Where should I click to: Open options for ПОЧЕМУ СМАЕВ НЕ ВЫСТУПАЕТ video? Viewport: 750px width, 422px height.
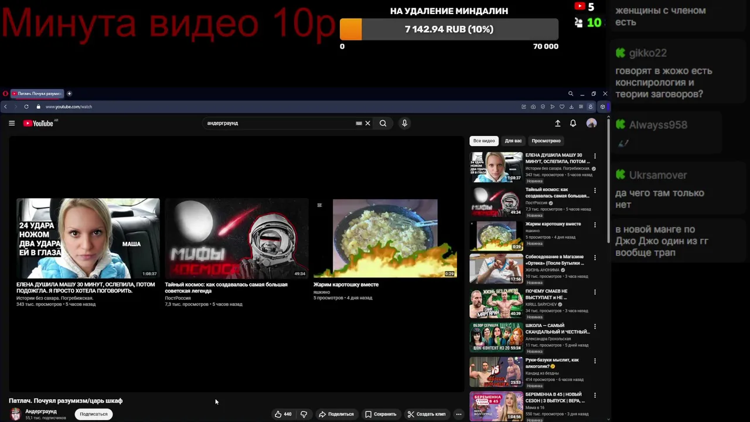pos(595,292)
